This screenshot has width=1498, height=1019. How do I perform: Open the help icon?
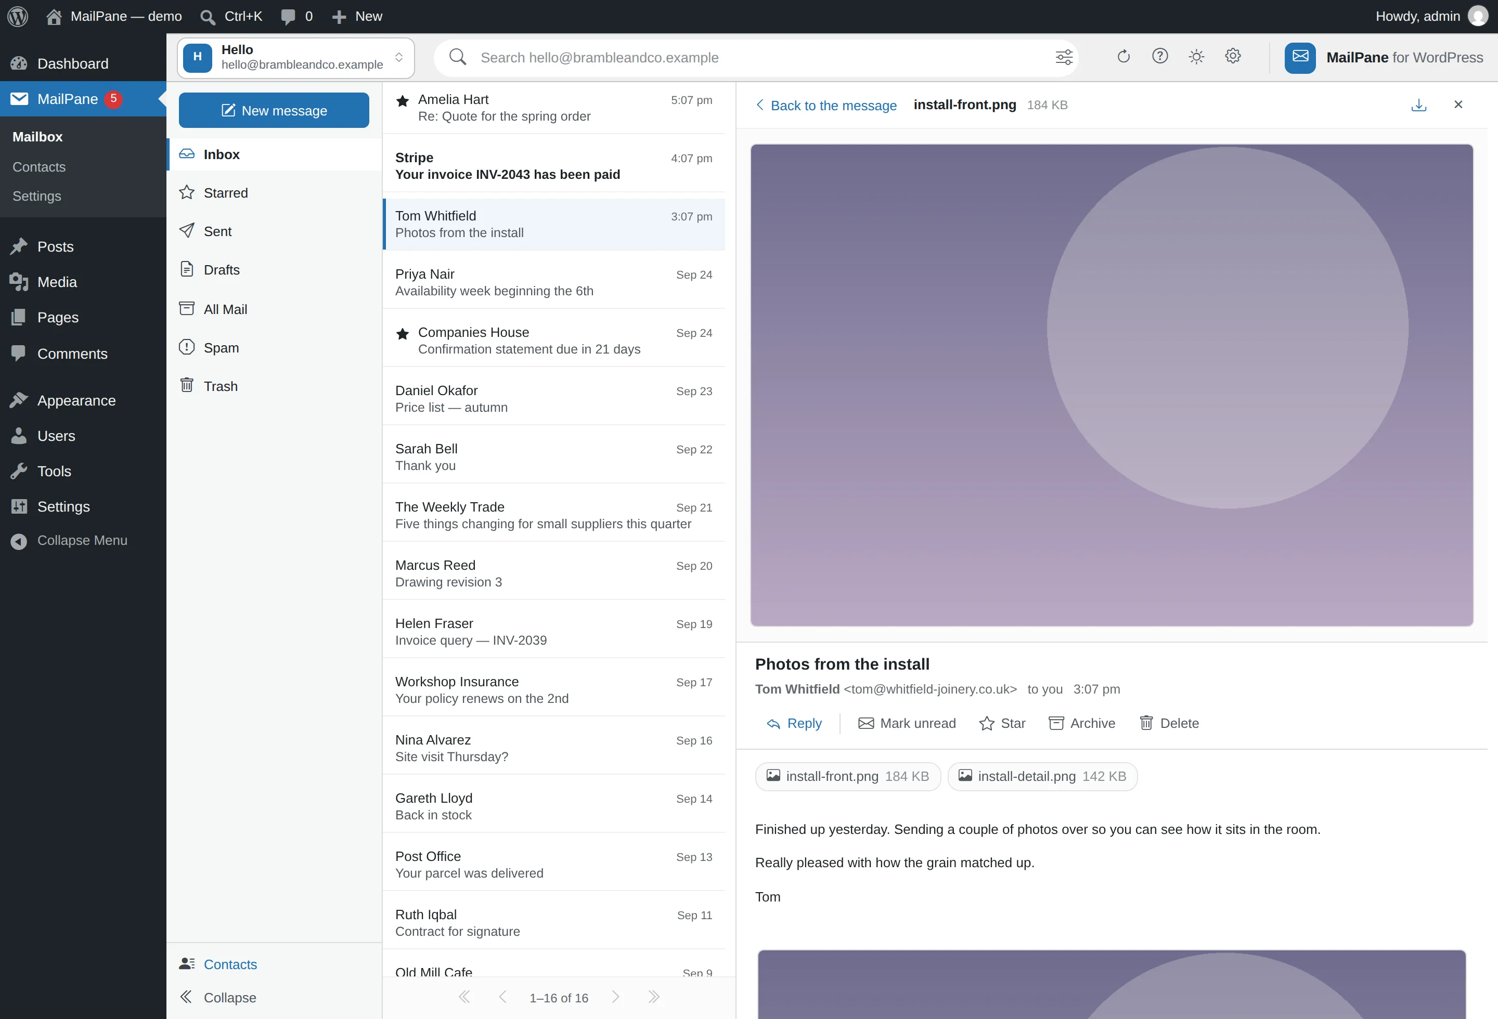click(x=1159, y=57)
